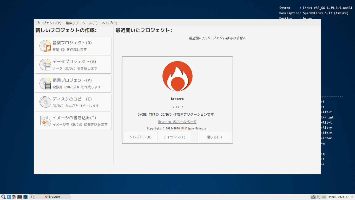Click the Brasero name in About dialog

click(177, 99)
